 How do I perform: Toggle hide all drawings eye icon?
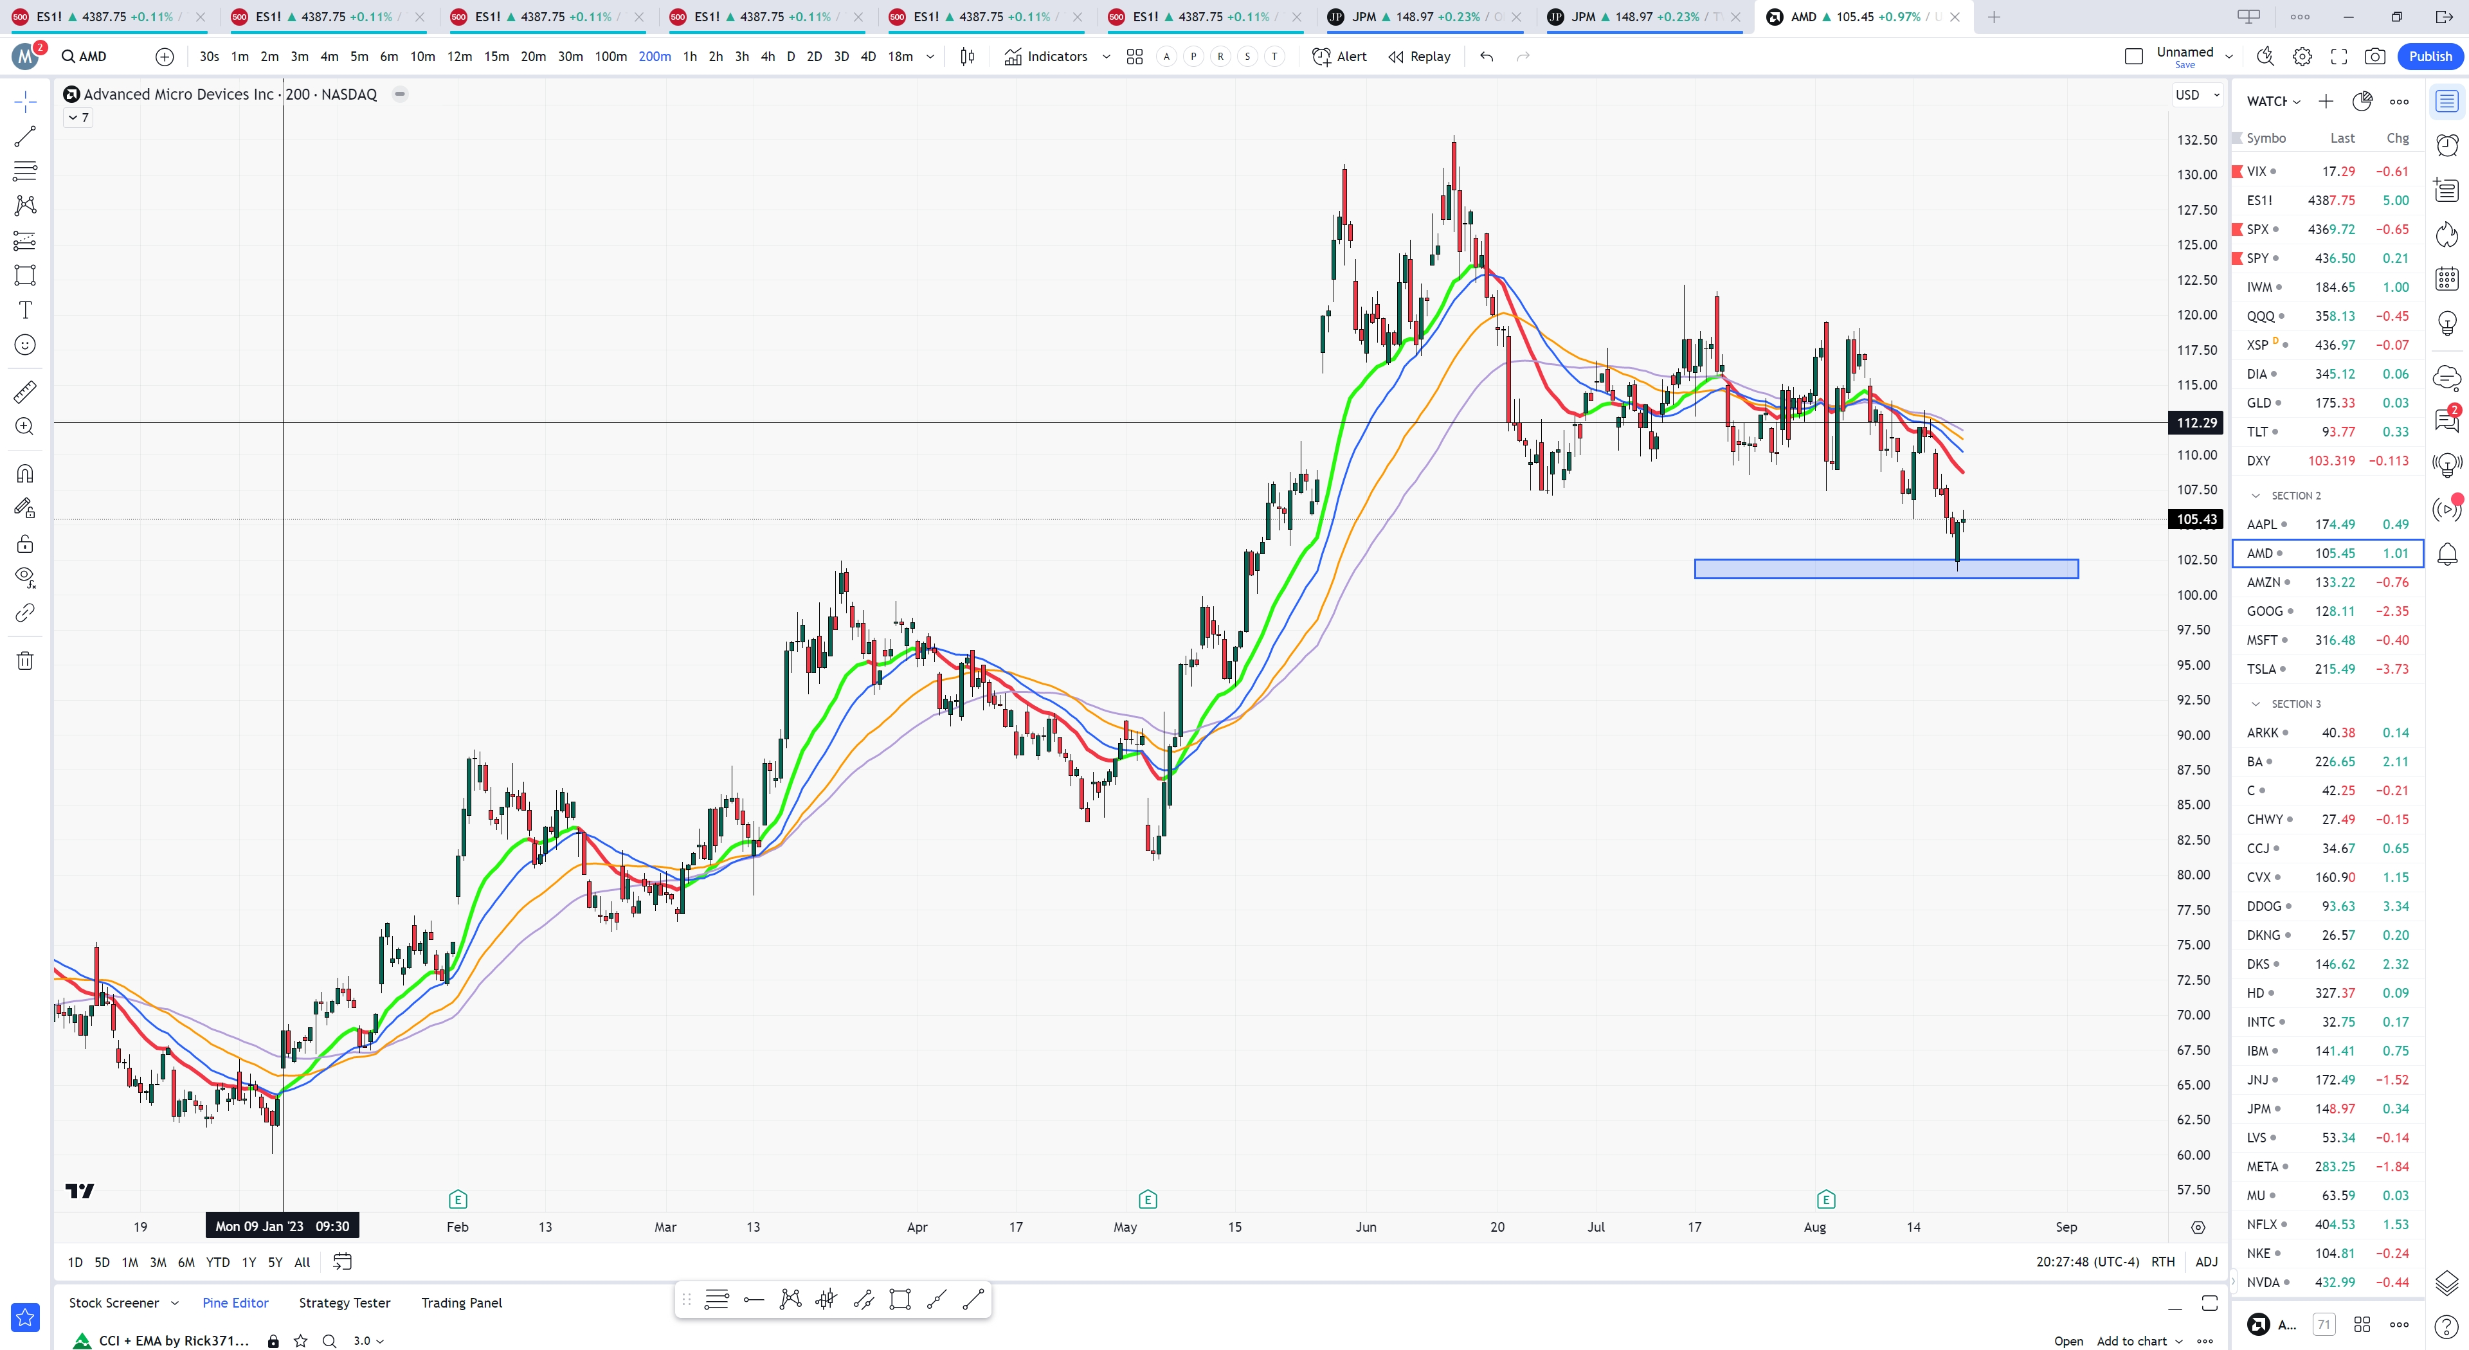(x=25, y=578)
